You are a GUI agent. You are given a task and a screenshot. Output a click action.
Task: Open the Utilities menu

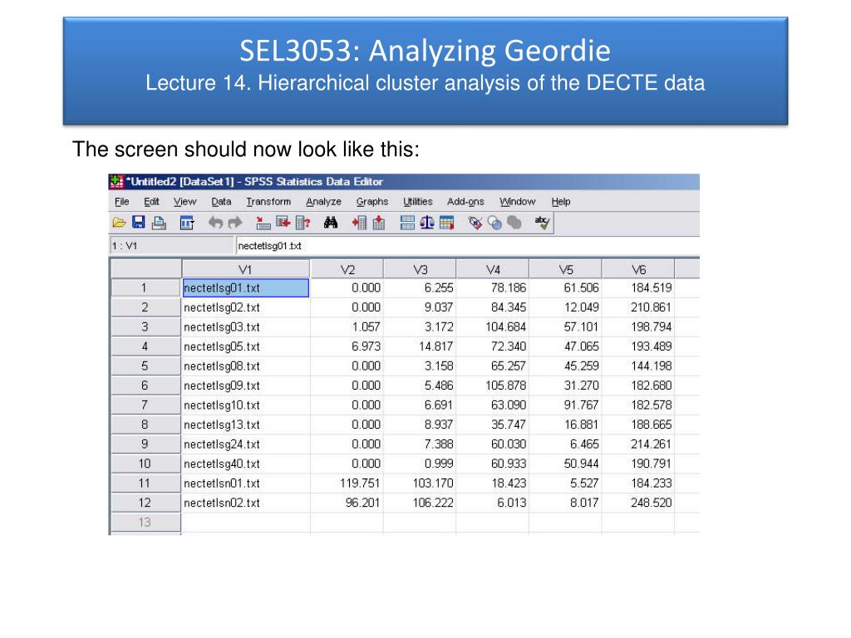click(x=417, y=202)
